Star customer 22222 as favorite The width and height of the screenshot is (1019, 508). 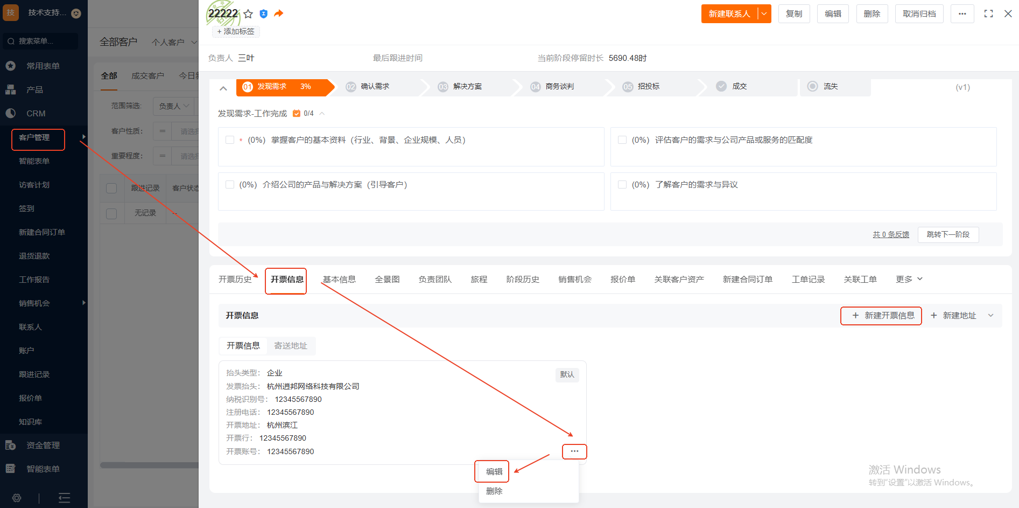(x=248, y=14)
